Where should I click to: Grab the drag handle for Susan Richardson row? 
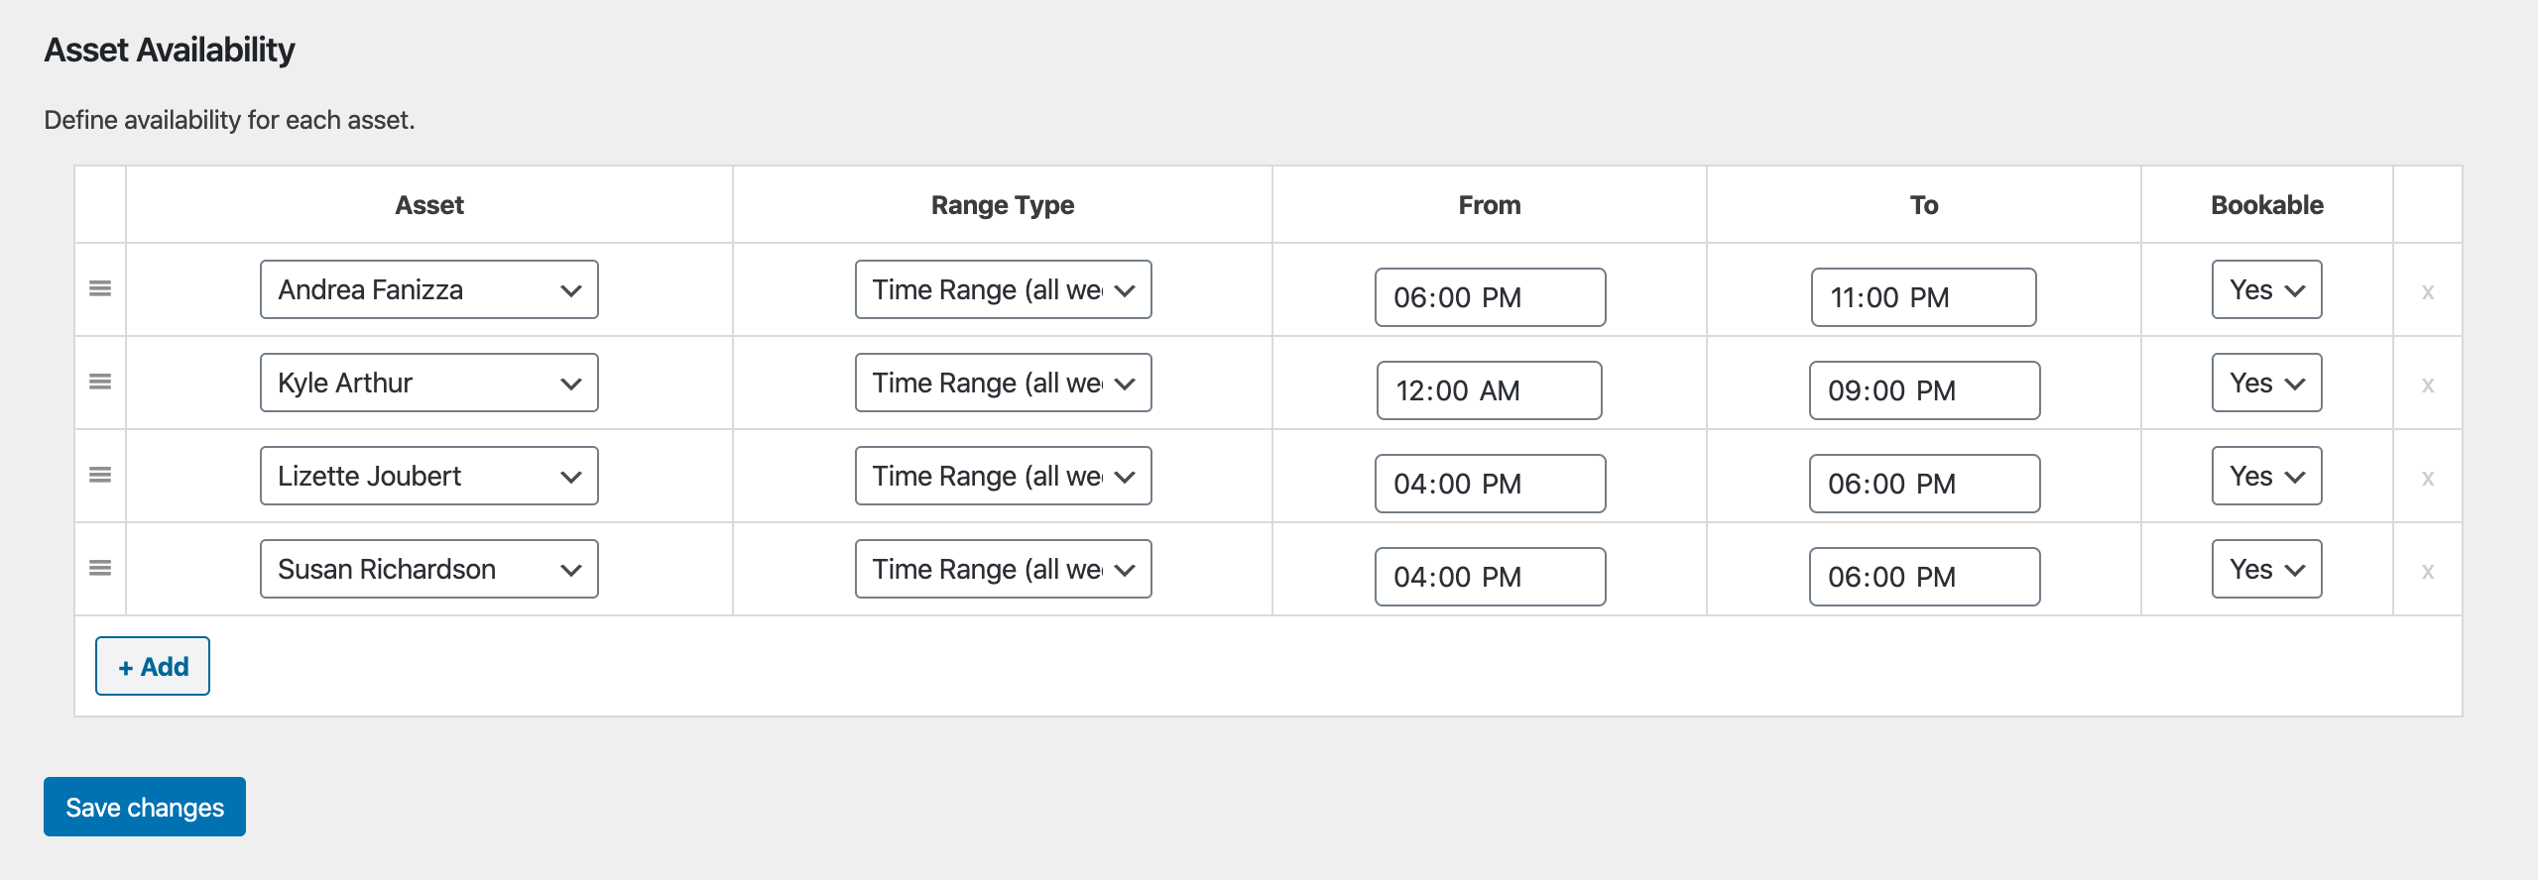[x=100, y=568]
